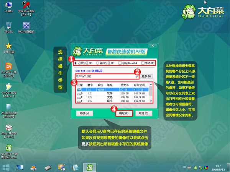Open the disk cleaner brush taskbar icon

[34, 167]
